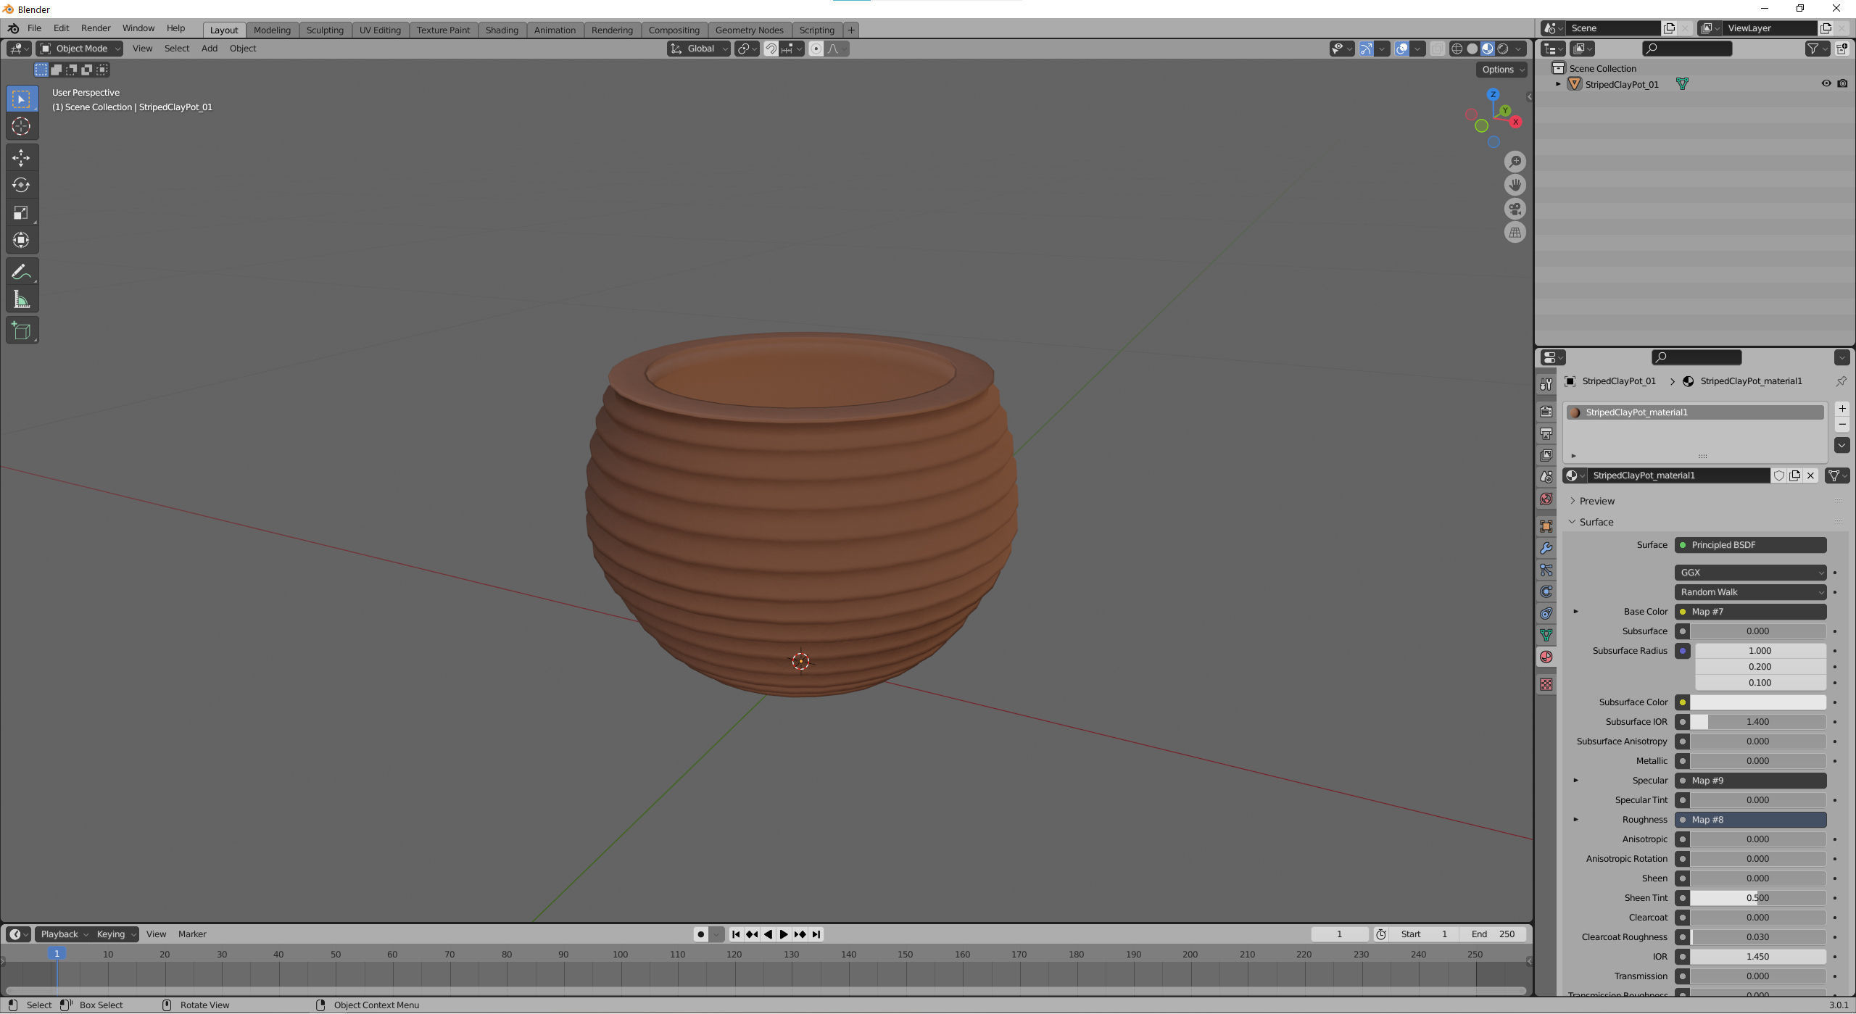
Task: Select the Rotate tool
Action: coord(21,185)
